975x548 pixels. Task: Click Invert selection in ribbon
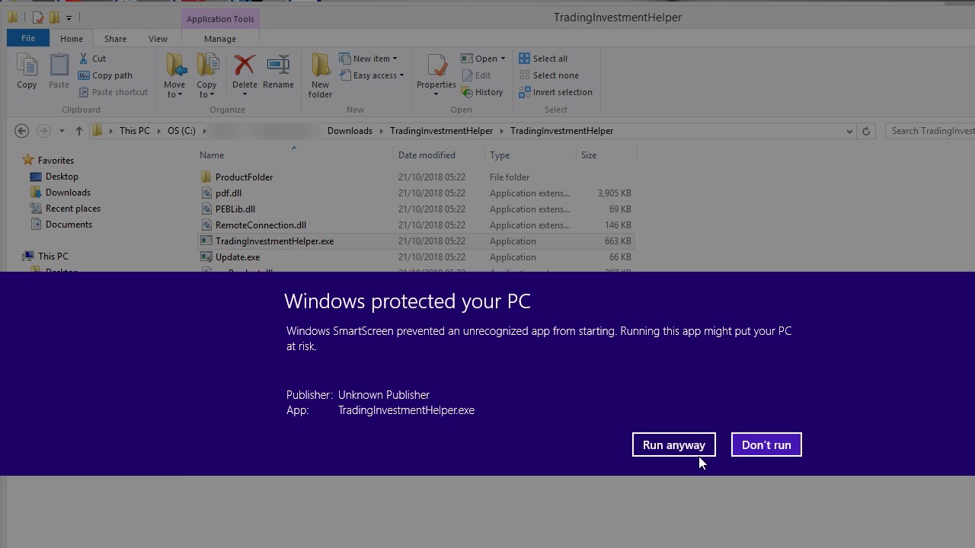pos(555,92)
